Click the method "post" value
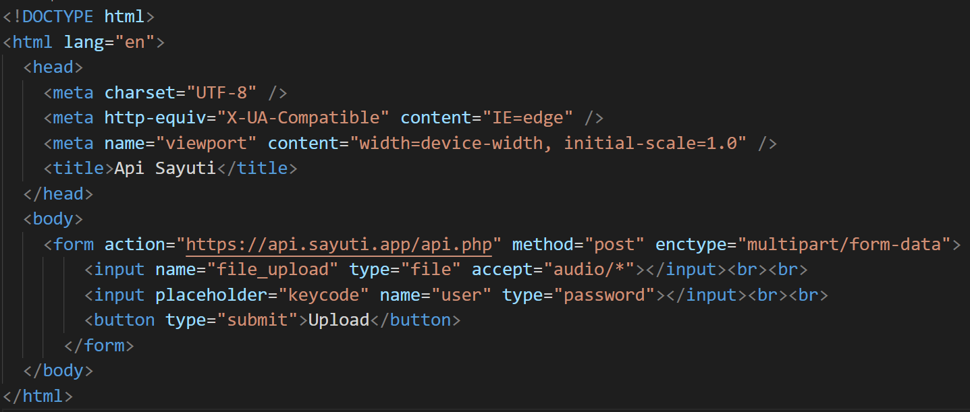Image resolution: width=970 pixels, height=412 pixels. tap(614, 244)
